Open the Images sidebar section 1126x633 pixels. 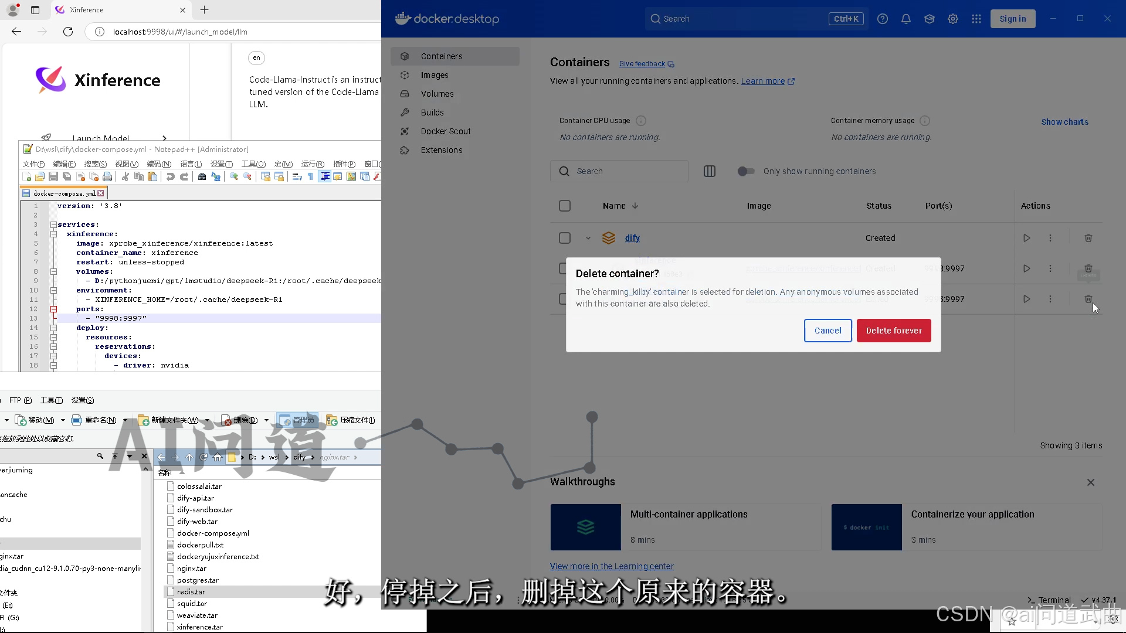[x=434, y=75]
